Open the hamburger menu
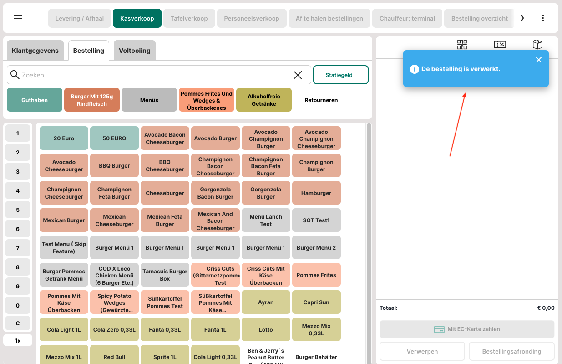The width and height of the screenshot is (562, 364). coord(18,18)
